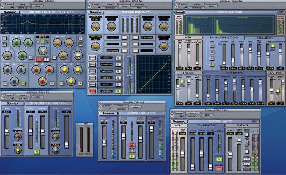Switch to the EQUALISER tab in Oxford Reverb
The width and height of the screenshot is (286, 175).
[265, 38]
